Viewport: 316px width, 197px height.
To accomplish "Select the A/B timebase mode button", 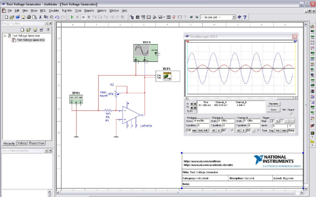I will (x=206, y=130).
